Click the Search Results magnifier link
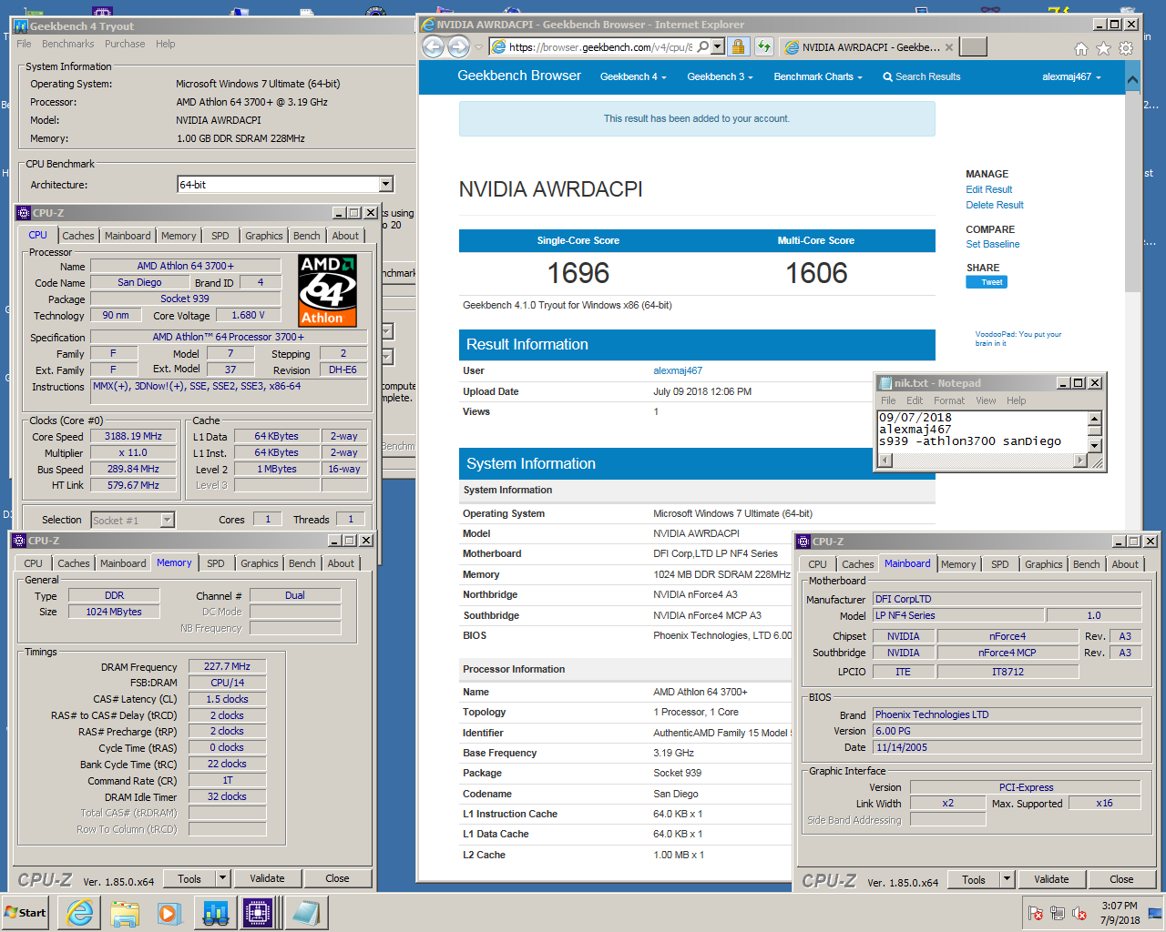The height and width of the screenshot is (932, 1166). [x=922, y=77]
